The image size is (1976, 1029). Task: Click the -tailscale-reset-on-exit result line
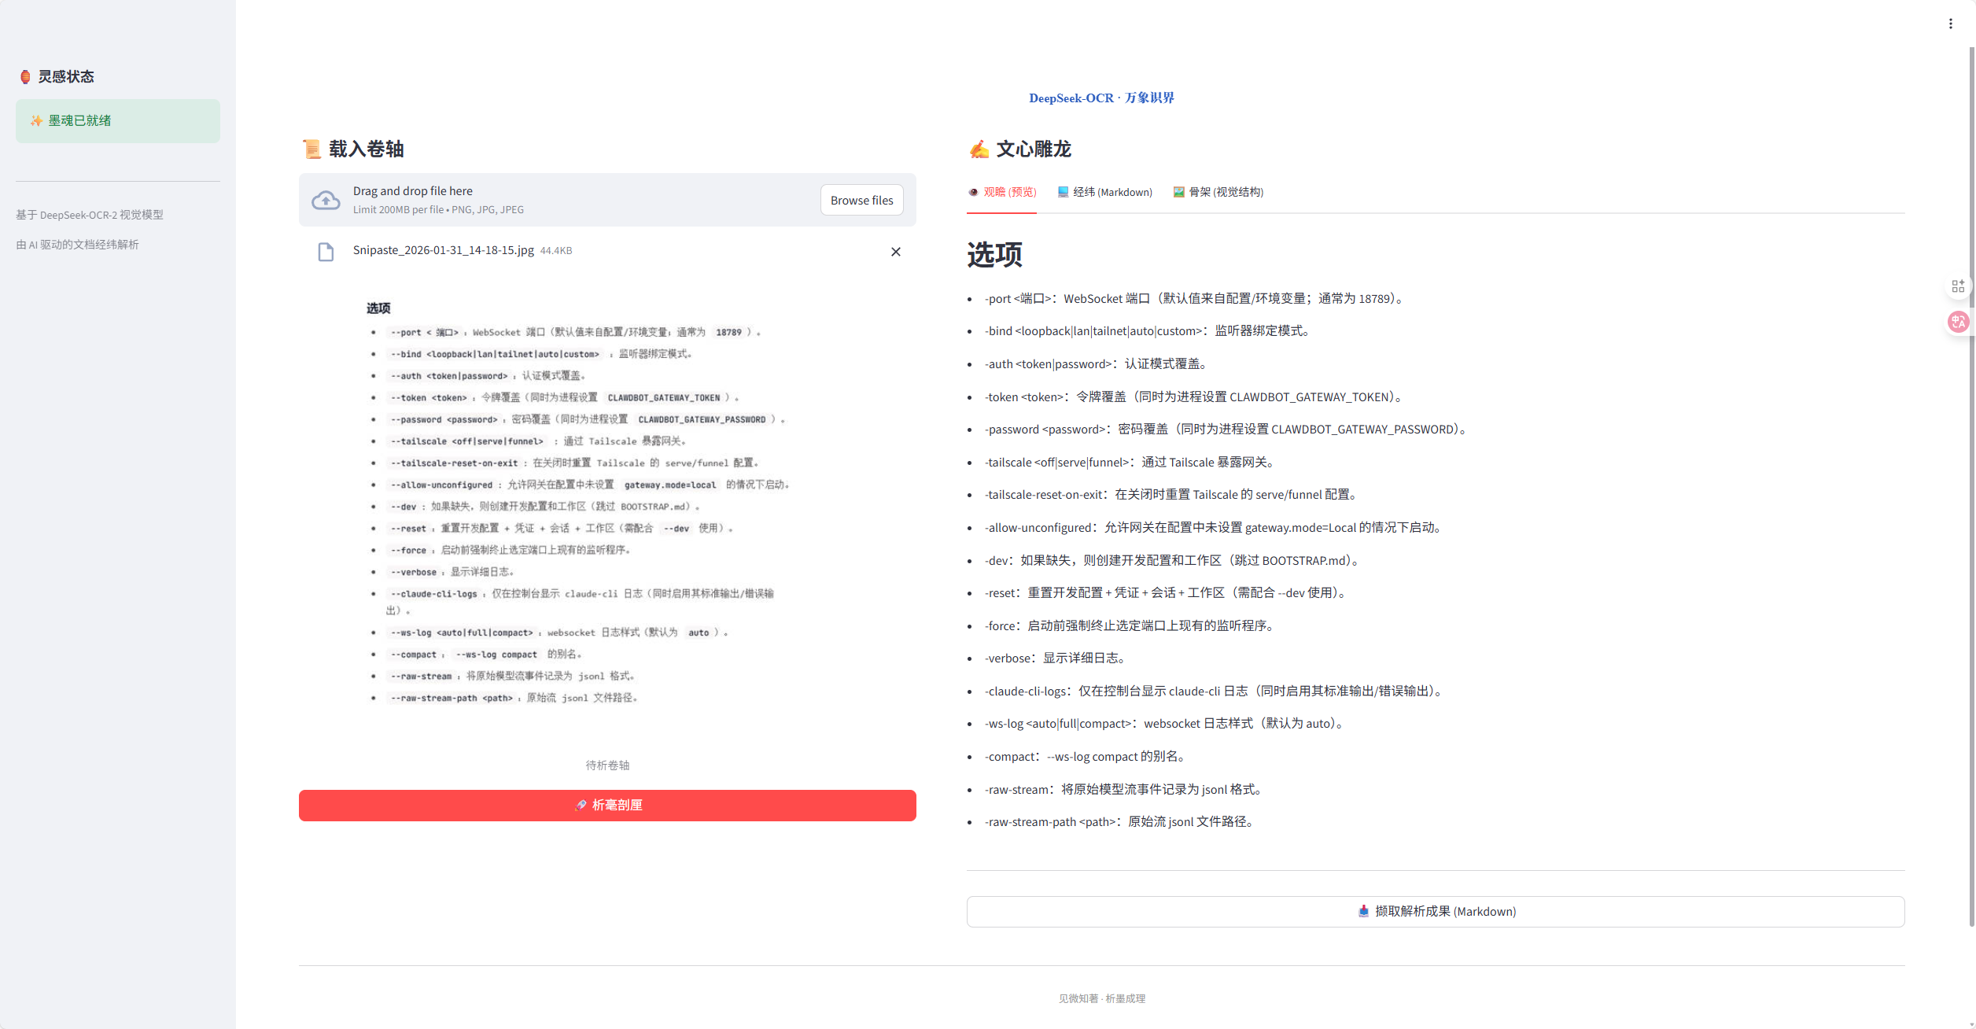click(1173, 495)
